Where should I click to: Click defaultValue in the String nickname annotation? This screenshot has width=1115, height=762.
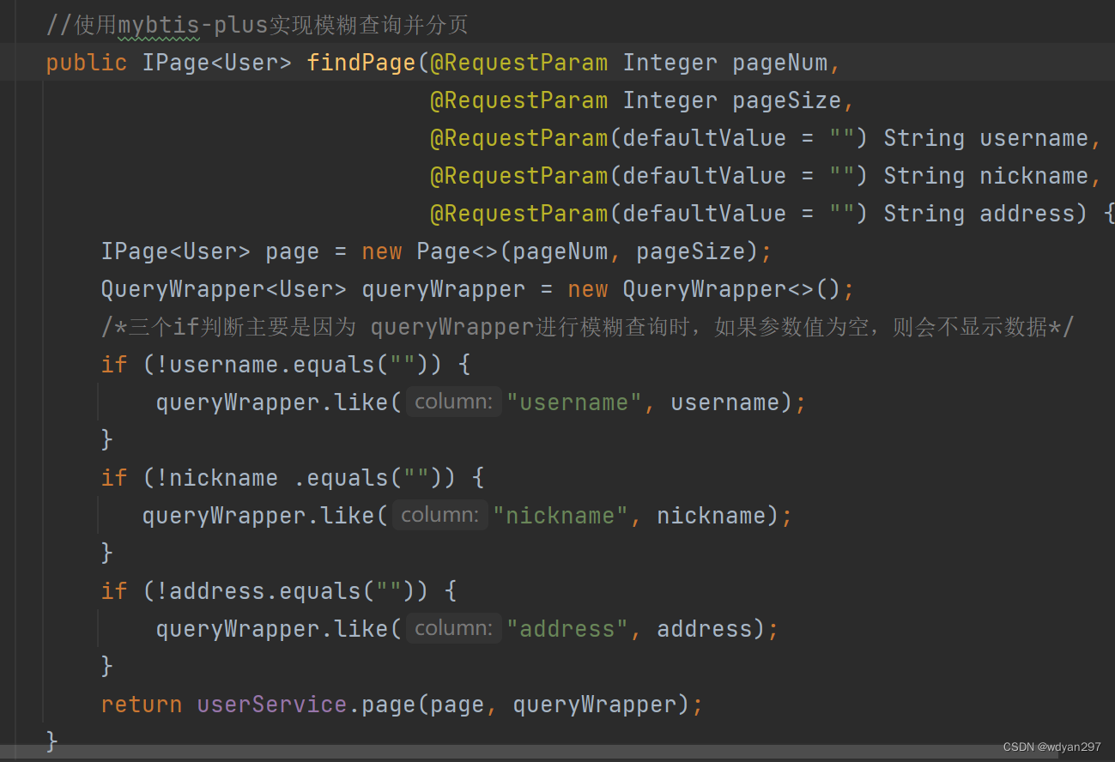[x=705, y=176]
